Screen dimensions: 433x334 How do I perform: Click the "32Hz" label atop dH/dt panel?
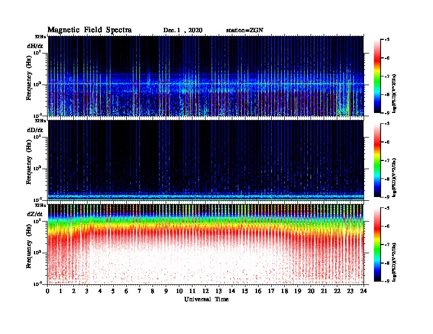click(40, 37)
